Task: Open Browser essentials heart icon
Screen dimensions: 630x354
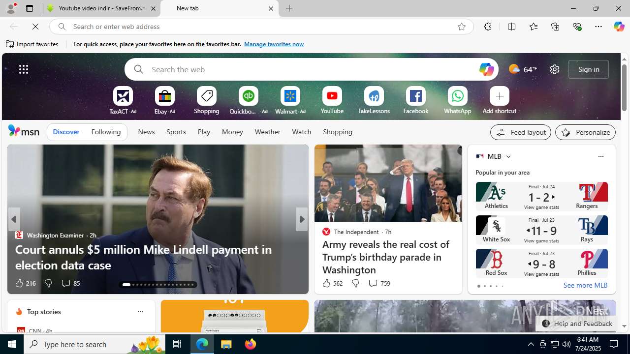Action: click(577, 27)
